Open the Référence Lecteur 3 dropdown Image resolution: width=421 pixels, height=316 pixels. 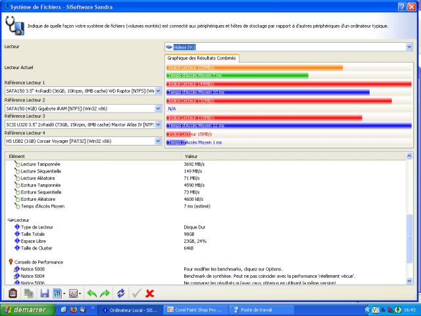(158, 124)
